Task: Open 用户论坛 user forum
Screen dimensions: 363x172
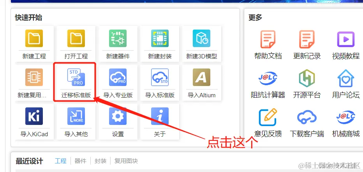Action: click(345, 84)
